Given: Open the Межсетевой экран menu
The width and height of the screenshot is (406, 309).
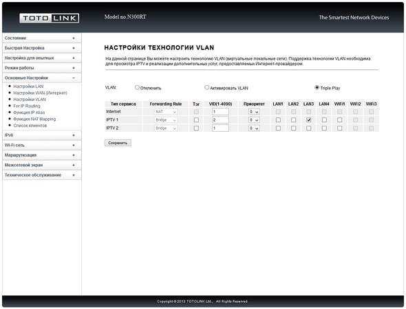Looking at the screenshot, I should point(42,165).
